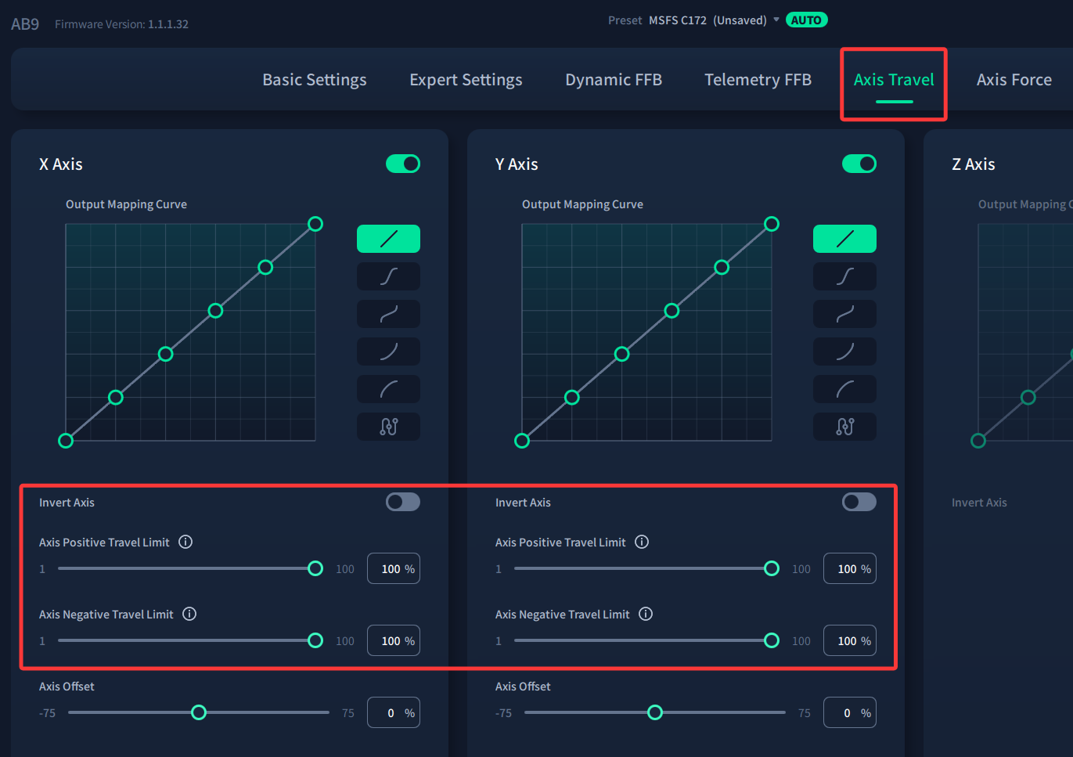Edit Y Axis Offset percent field
Image resolution: width=1073 pixels, height=757 pixels.
tap(850, 713)
